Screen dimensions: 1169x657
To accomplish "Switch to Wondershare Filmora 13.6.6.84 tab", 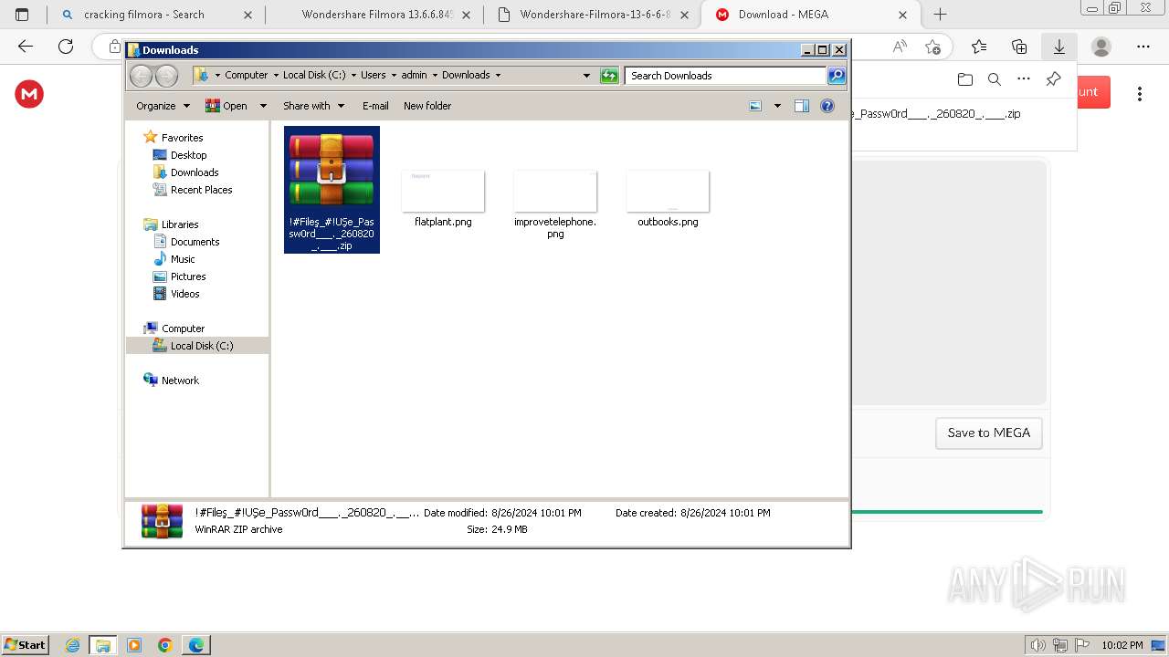I will coord(376,15).
